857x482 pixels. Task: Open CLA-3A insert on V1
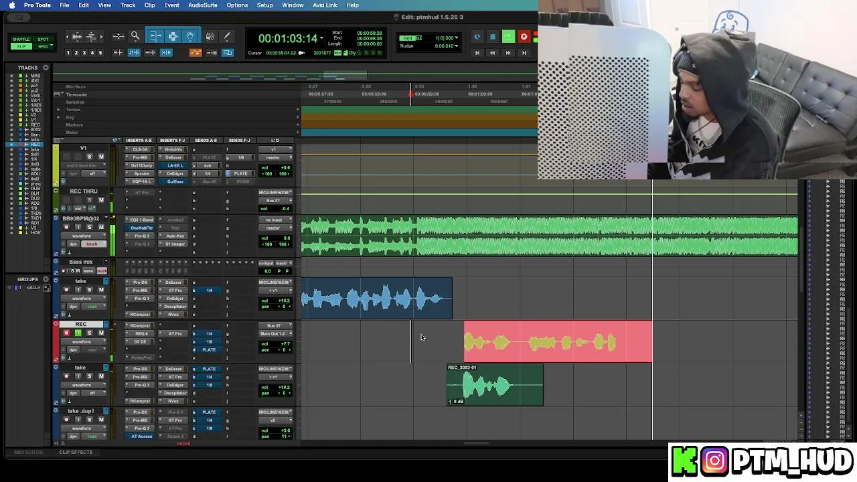pos(140,149)
